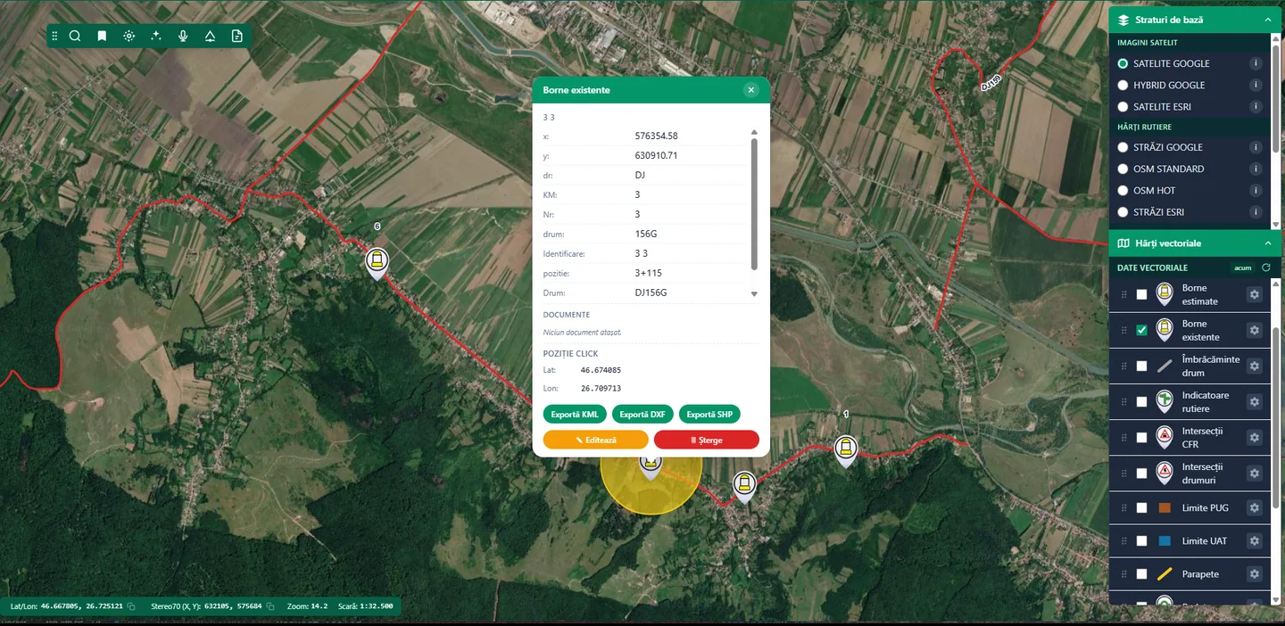Show info for Străzi Google layer
1285x626 pixels.
coord(1256,147)
